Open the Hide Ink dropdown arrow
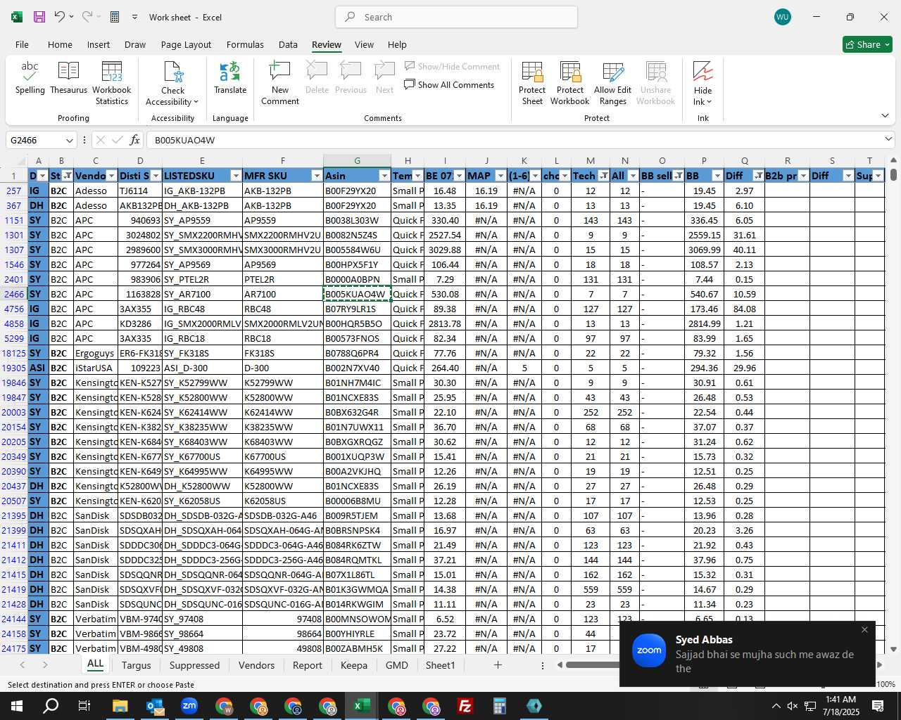This screenshot has height=720, width=901. pyautogui.click(x=709, y=102)
